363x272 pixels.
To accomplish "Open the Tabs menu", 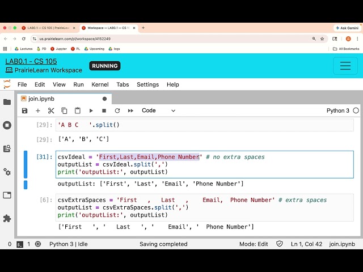I will [123, 84].
